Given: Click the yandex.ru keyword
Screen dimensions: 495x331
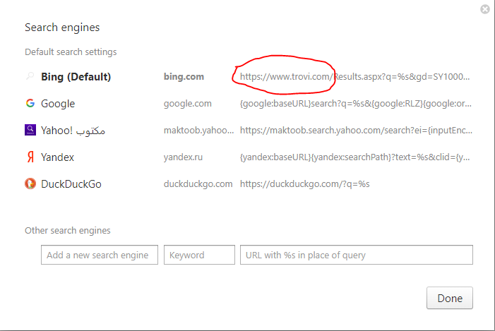Looking at the screenshot, I should tap(183, 157).
